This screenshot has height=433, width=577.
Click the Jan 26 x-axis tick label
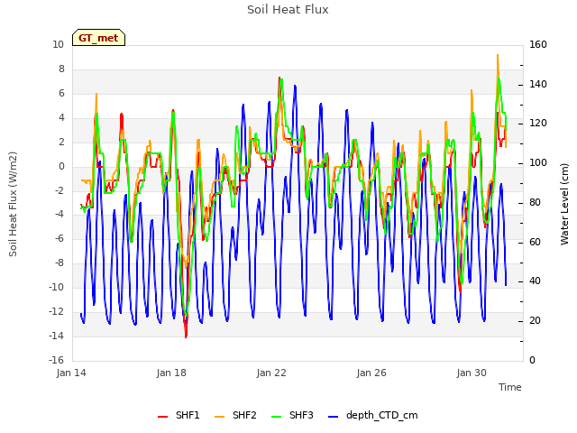[x=371, y=373]
